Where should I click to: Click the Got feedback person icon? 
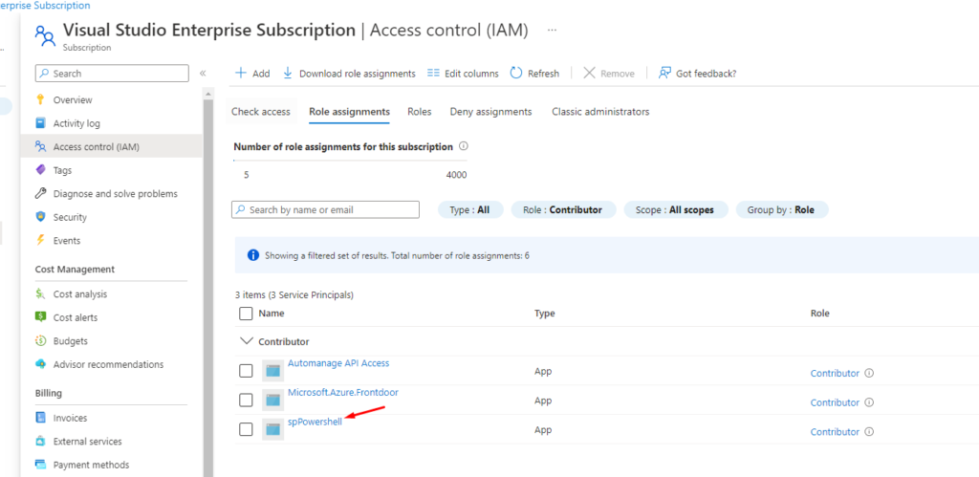tap(665, 73)
